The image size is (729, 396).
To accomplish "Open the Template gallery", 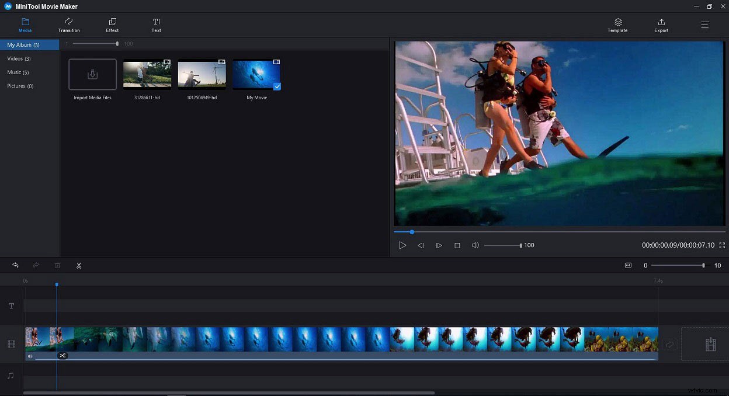I will (617, 25).
